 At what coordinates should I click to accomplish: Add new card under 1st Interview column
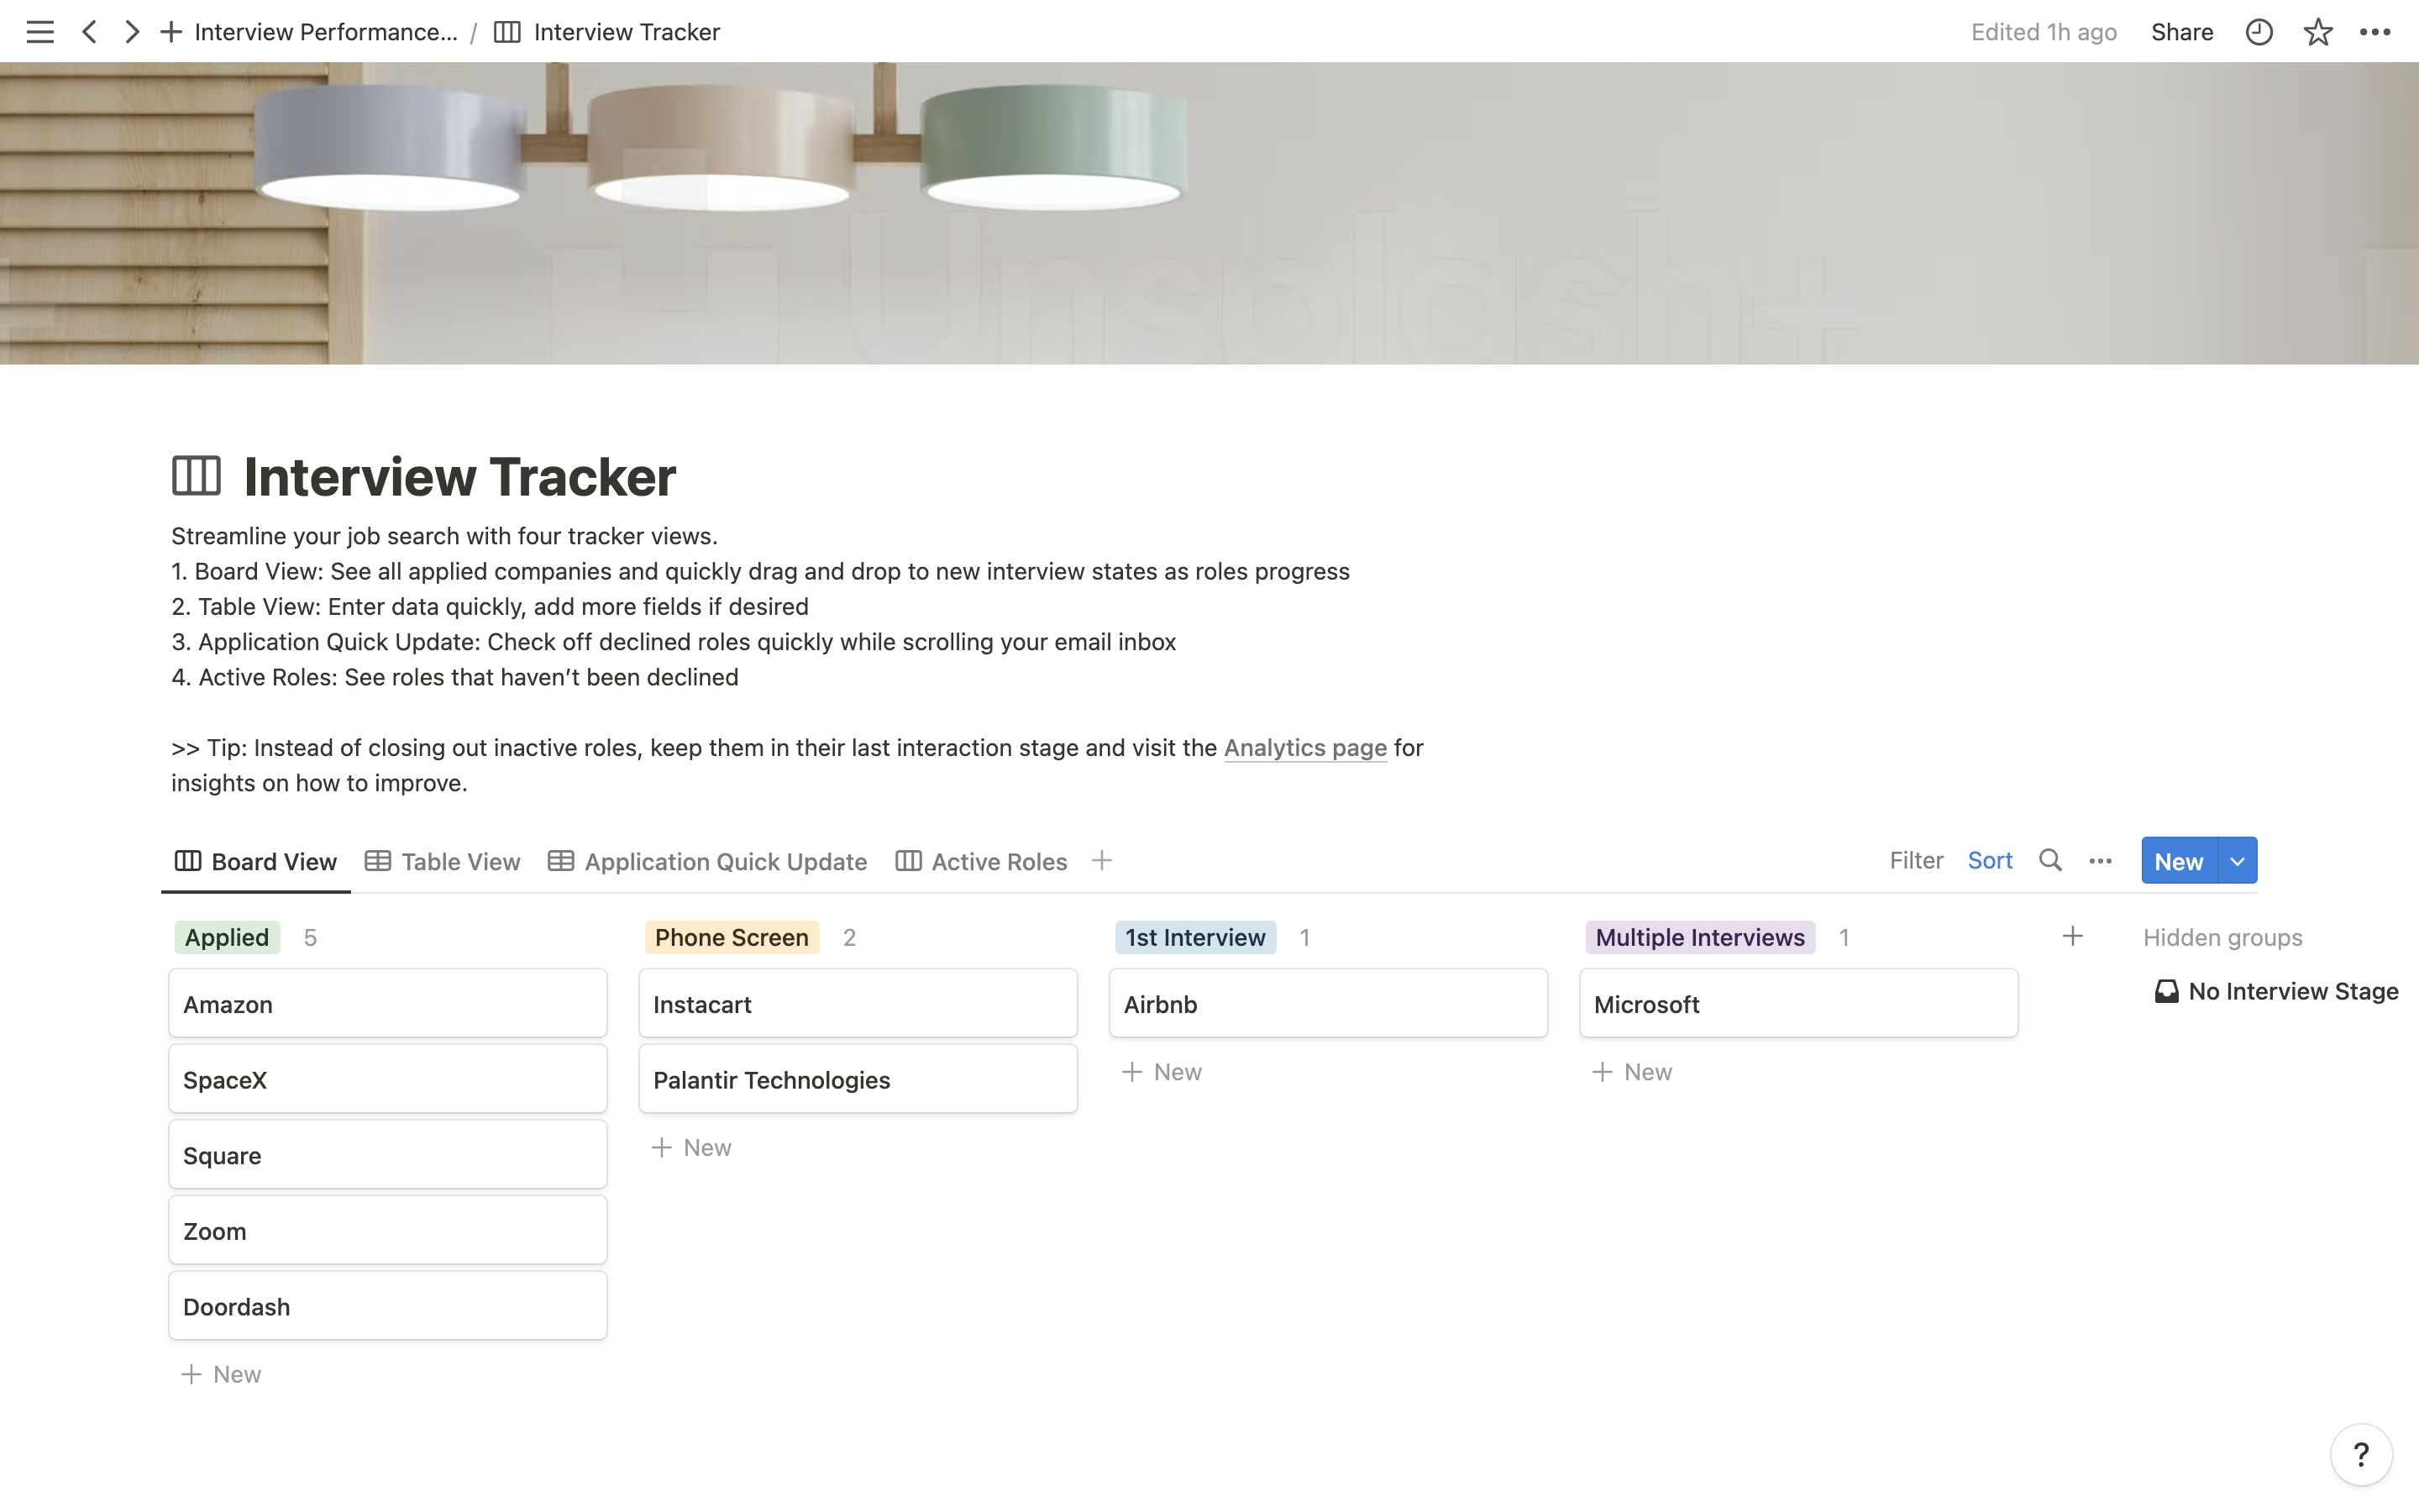tap(1162, 1072)
